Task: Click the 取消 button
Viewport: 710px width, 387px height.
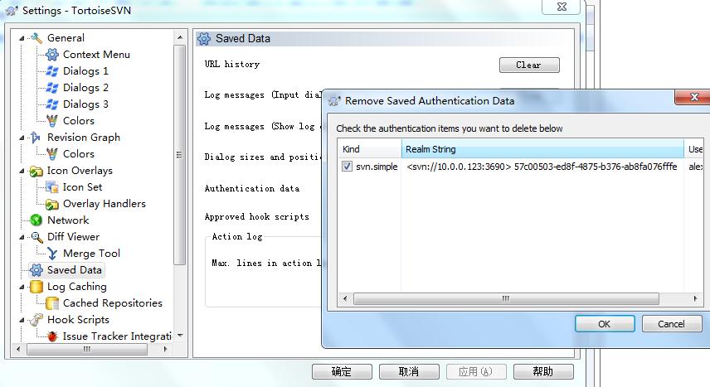Action: tap(409, 371)
